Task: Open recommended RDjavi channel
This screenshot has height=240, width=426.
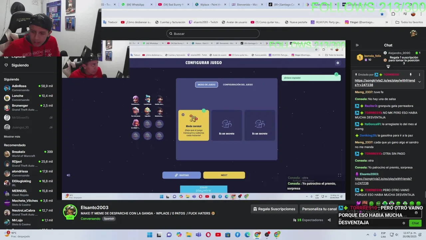Action: (x=28, y=164)
